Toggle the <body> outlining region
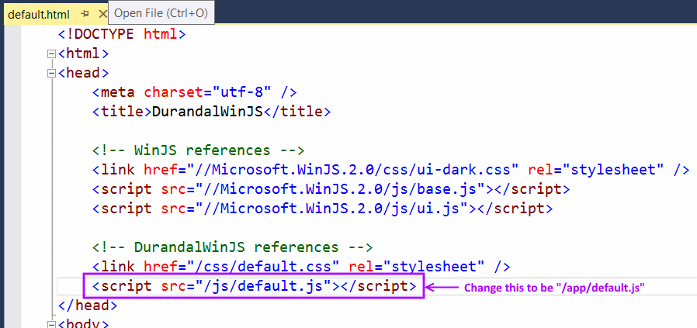Viewport: 697px width, 328px height. click(x=51, y=324)
